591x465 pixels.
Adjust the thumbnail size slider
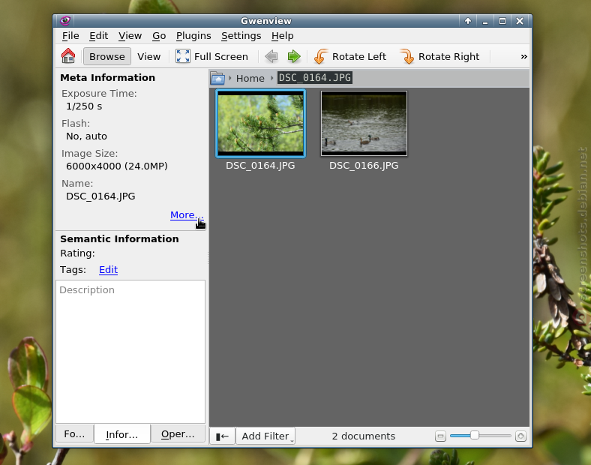(481, 436)
